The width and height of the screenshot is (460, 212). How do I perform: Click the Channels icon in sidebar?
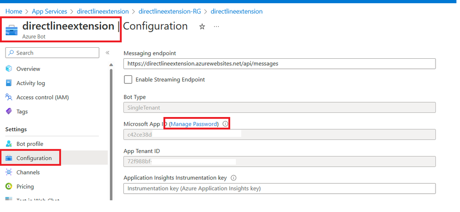9,172
